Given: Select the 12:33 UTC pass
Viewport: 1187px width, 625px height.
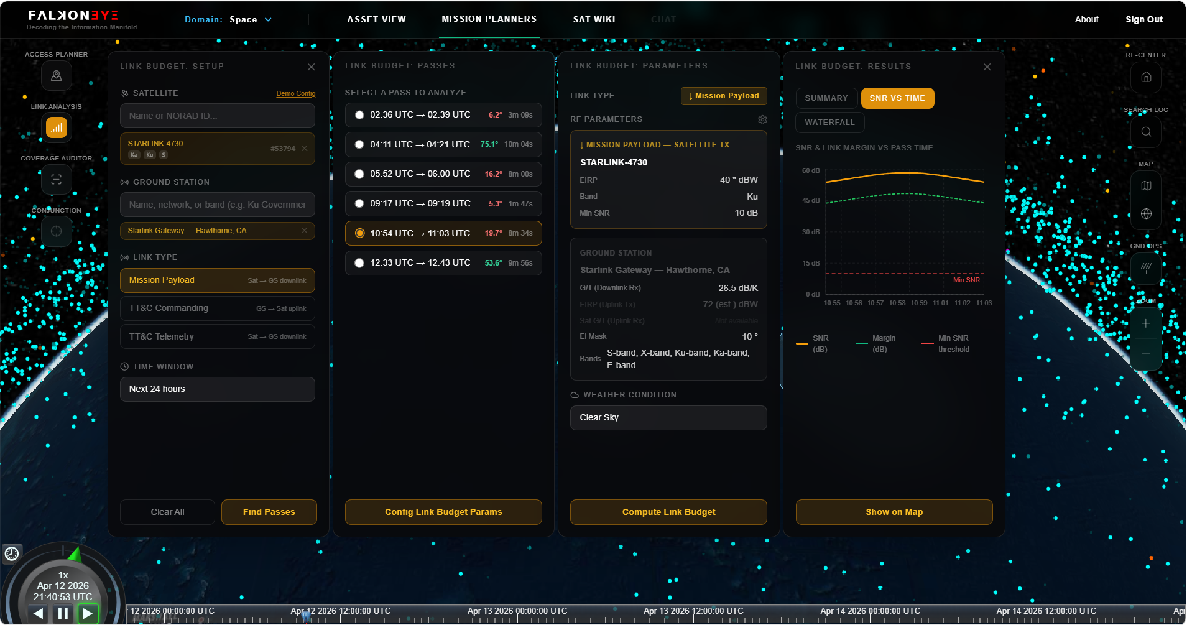Looking at the screenshot, I should 443,263.
